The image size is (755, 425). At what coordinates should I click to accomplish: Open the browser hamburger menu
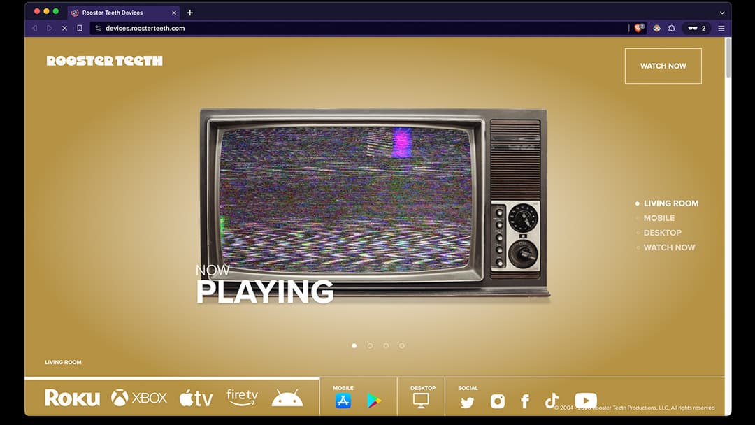(x=721, y=29)
